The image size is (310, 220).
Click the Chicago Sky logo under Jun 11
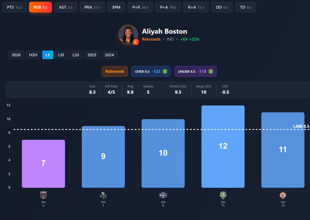pyautogui.click(x=223, y=195)
